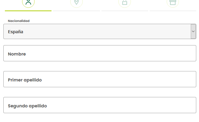Image resolution: width=199 pixels, height=122 pixels.
Task: Click the third grey progress bar segment
Action: [125, 11]
